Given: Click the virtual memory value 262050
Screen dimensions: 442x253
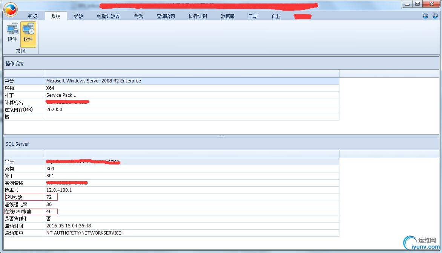Looking at the screenshot, I should click(x=54, y=110).
